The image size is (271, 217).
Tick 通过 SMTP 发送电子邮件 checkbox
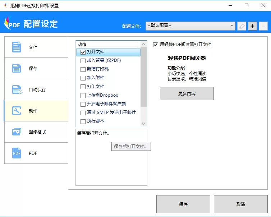83,113
